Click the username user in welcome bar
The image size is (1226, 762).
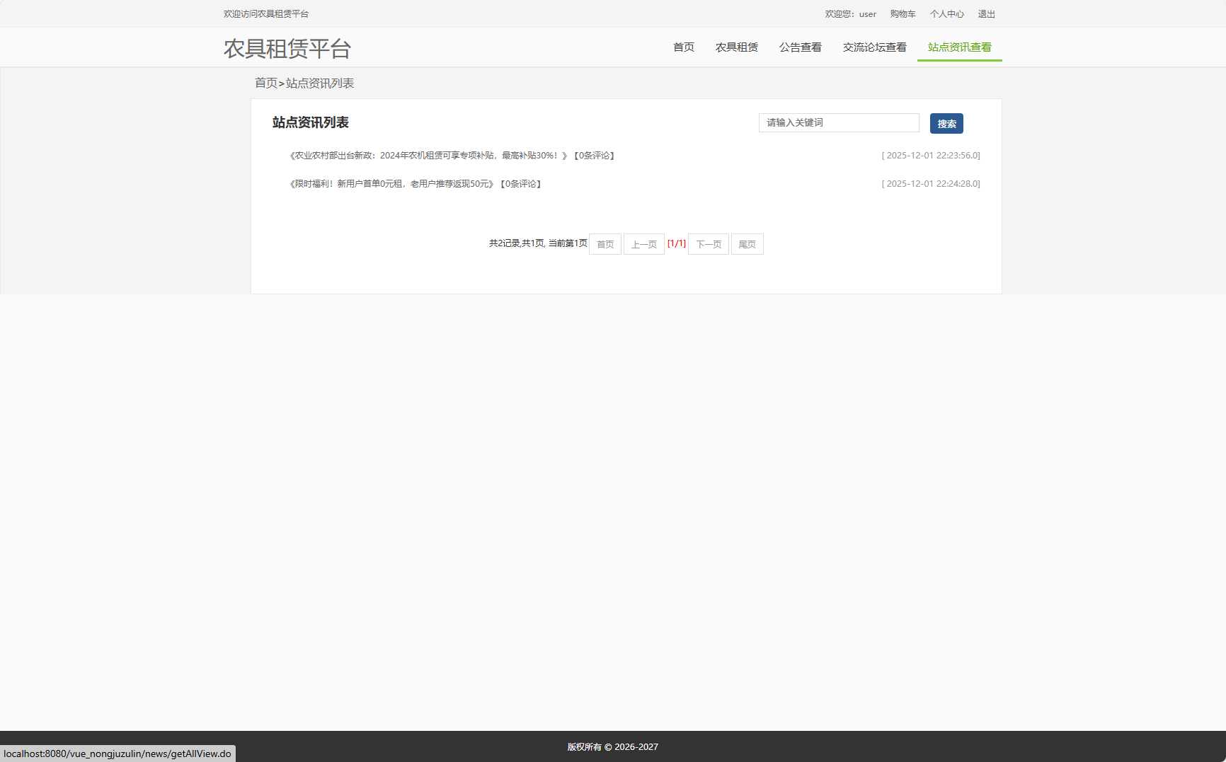pos(868,13)
